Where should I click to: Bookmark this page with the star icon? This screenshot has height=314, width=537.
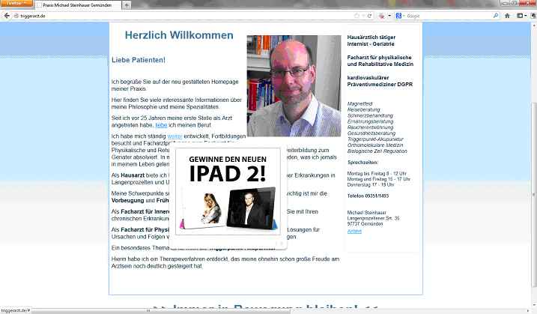point(357,16)
